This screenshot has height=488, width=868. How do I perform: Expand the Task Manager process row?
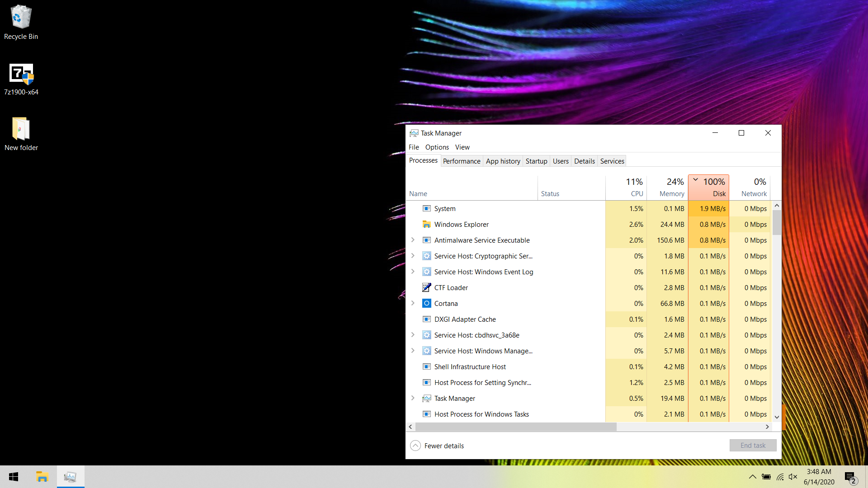click(x=413, y=398)
